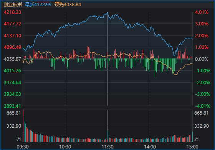This screenshot has height=150, width=215.
Task: Click the -1.00% percent axis label
Action: click(203, 71)
